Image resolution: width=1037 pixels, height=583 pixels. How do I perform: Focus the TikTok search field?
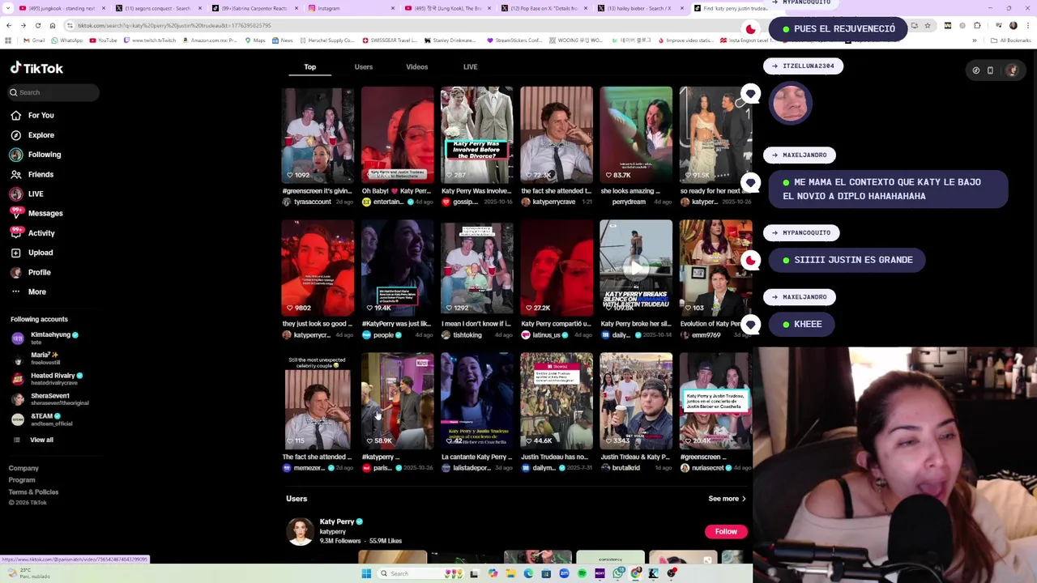click(53, 92)
